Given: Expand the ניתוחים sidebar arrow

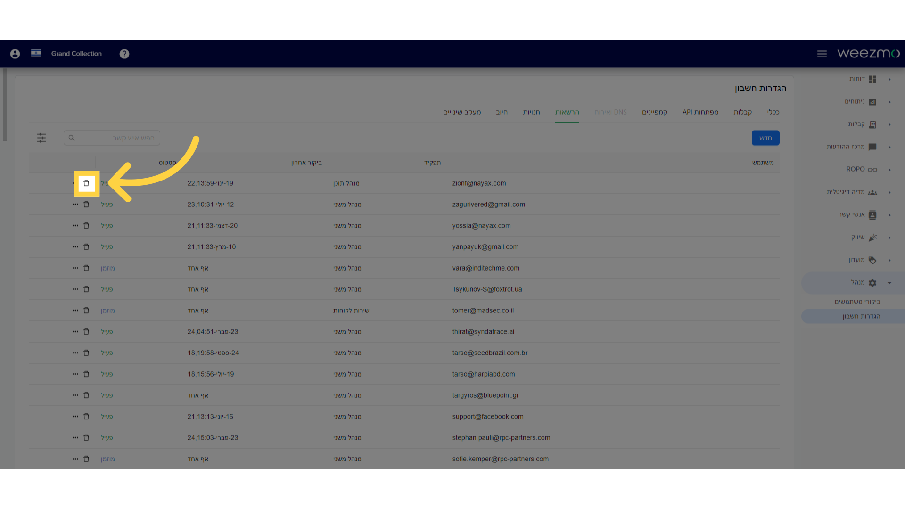Looking at the screenshot, I should click(x=889, y=102).
